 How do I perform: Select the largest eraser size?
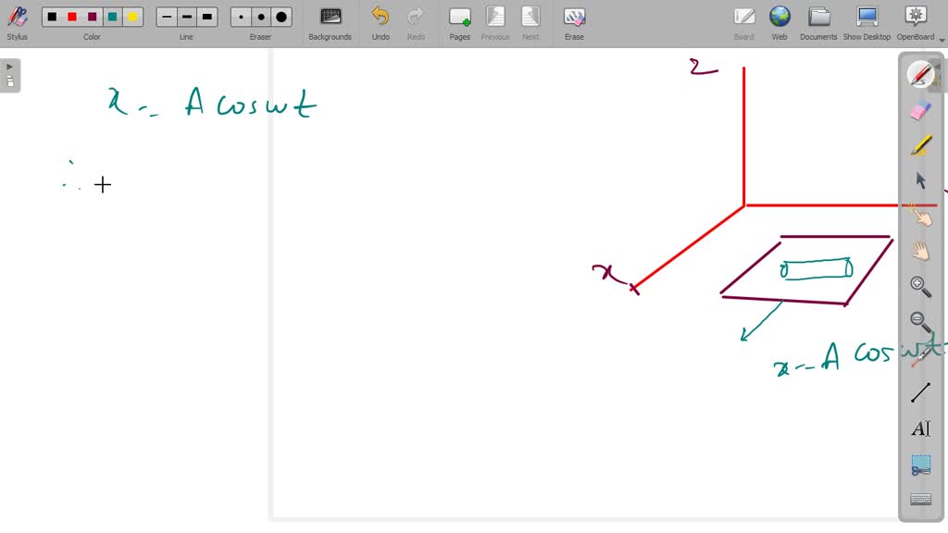click(280, 16)
